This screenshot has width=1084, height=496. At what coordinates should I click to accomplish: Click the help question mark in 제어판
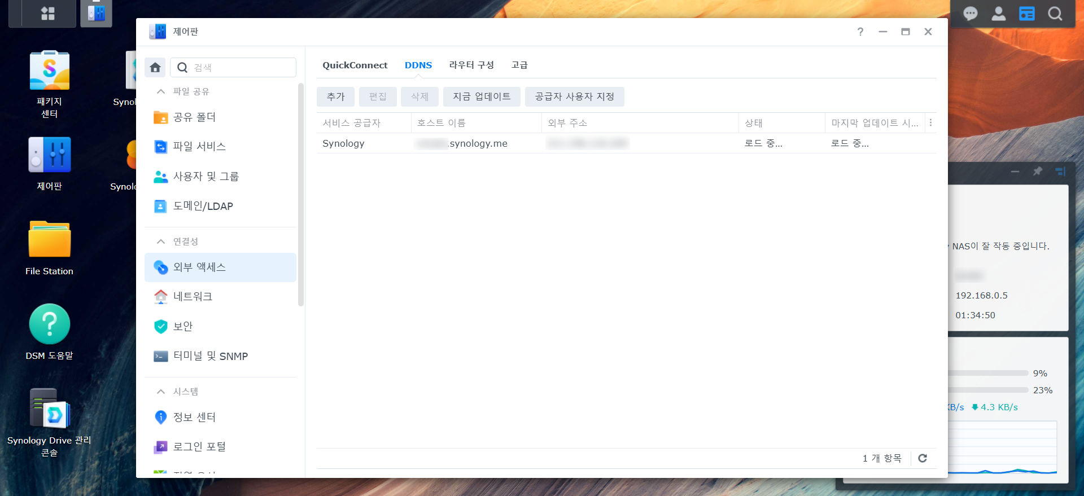pos(860,32)
